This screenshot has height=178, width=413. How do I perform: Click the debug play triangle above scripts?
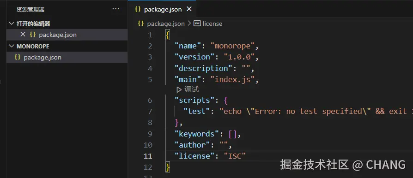click(x=179, y=89)
